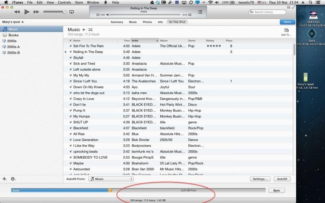Viewport: 325px width, 203px height.
Task: Open the Up Next list icon
Action: pyautogui.click(x=200, y=12)
